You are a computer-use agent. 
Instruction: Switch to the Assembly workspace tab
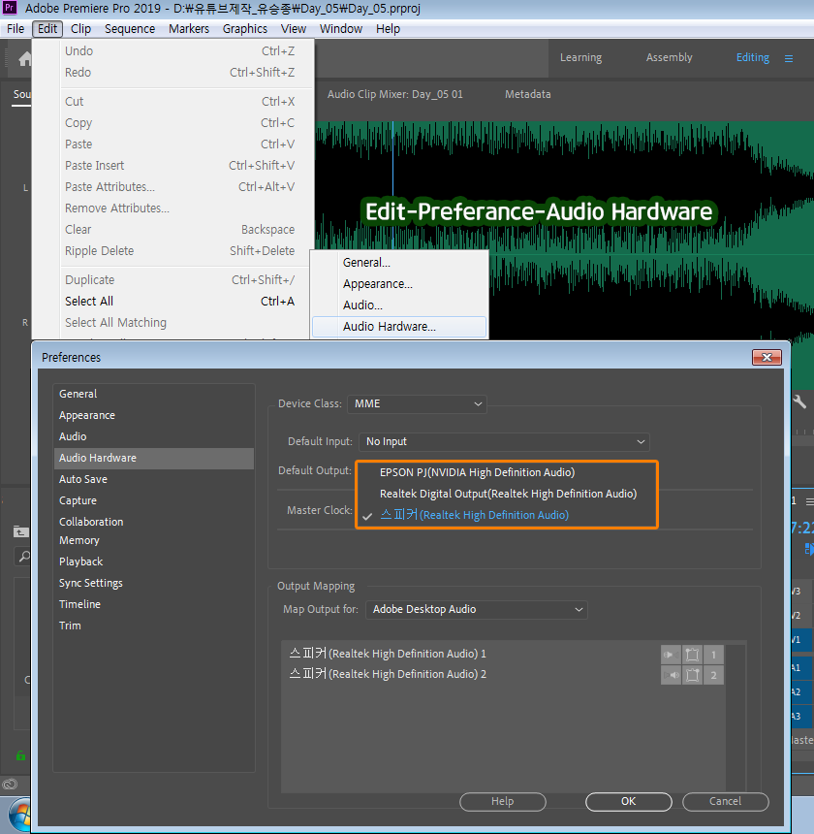pyautogui.click(x=669, y=57)
